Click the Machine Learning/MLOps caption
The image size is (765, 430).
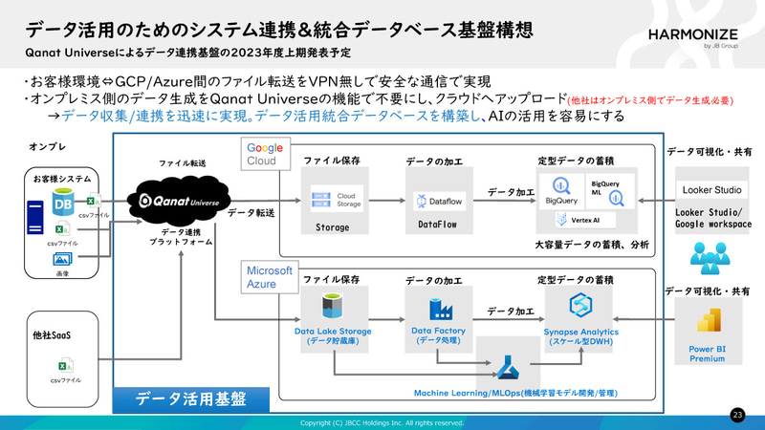click(515, 393)
